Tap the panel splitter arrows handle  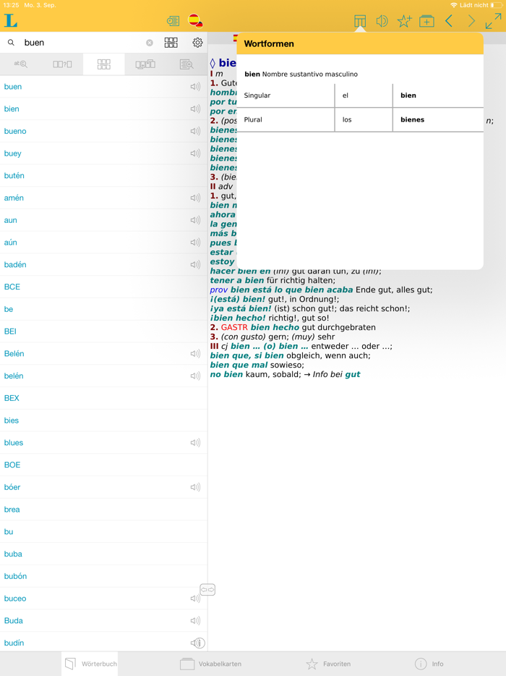[207, 590]
